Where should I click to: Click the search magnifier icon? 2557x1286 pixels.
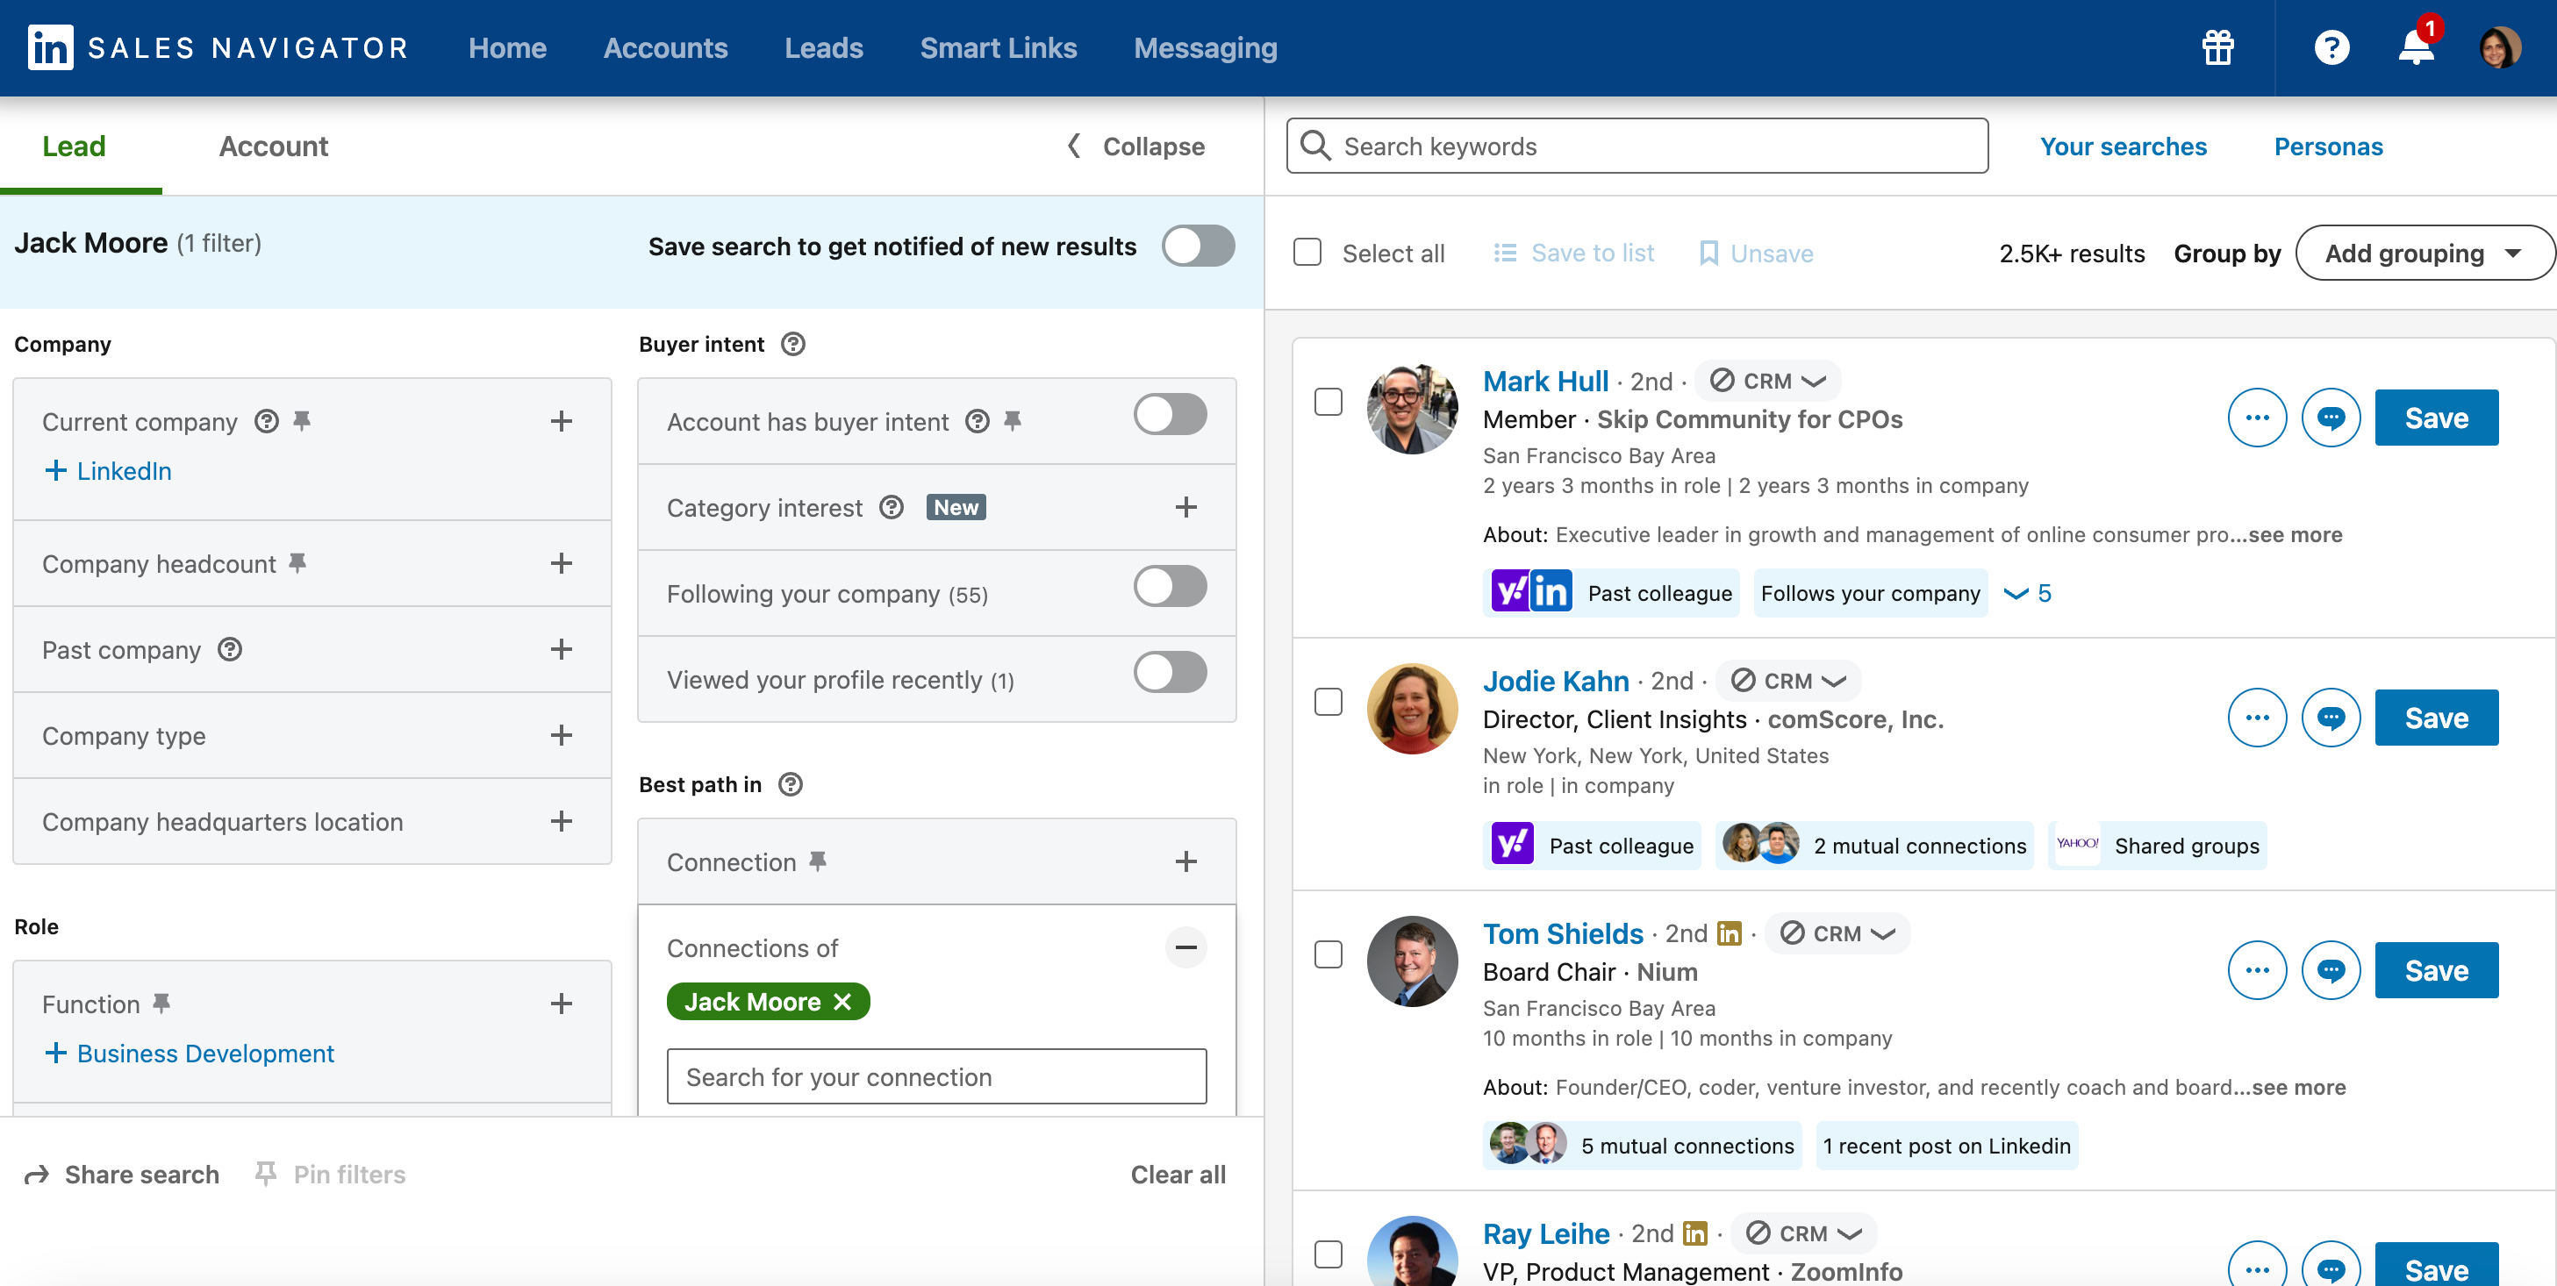(x=1315, y=146)
